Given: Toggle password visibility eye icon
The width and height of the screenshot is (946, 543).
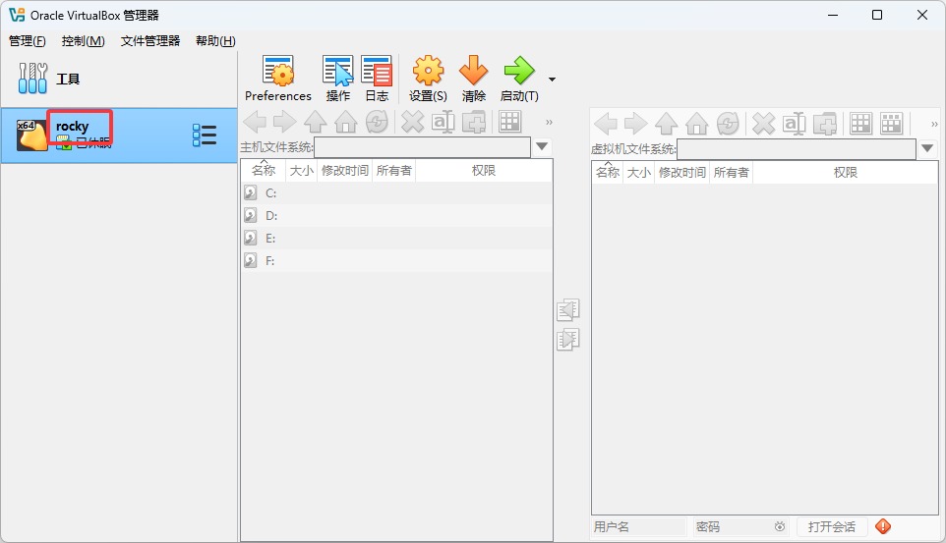Looking at the screenshot, I should [779, 527].
